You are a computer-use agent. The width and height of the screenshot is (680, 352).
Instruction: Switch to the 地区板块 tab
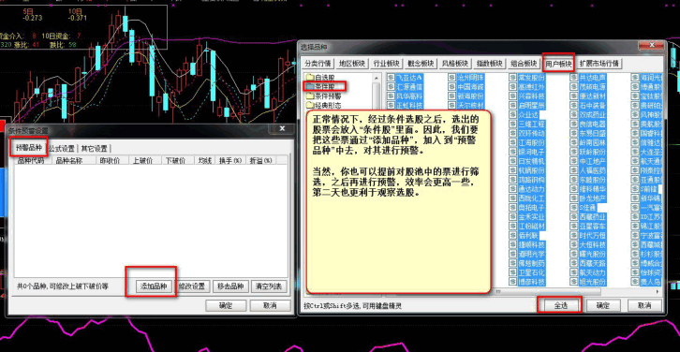(352, 64)
